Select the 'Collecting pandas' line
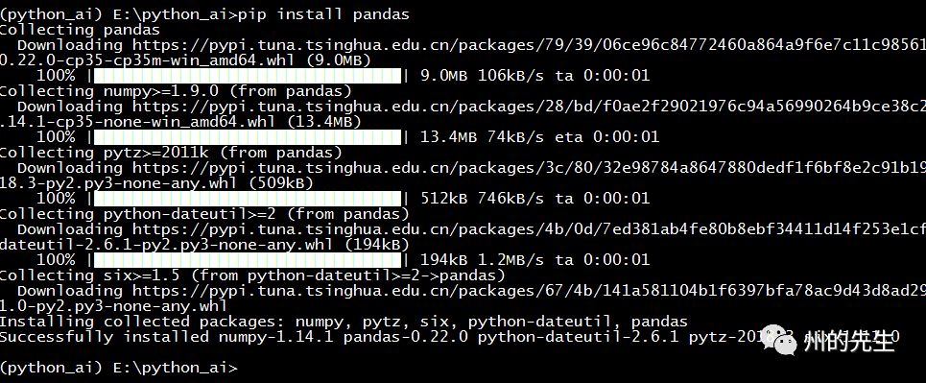 (x=80, y=30)
